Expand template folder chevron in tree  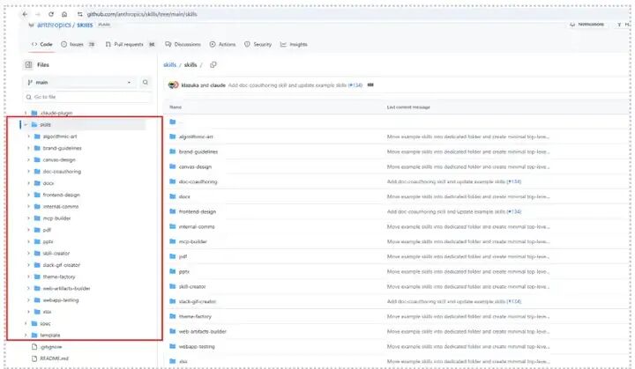coord(26,335)
